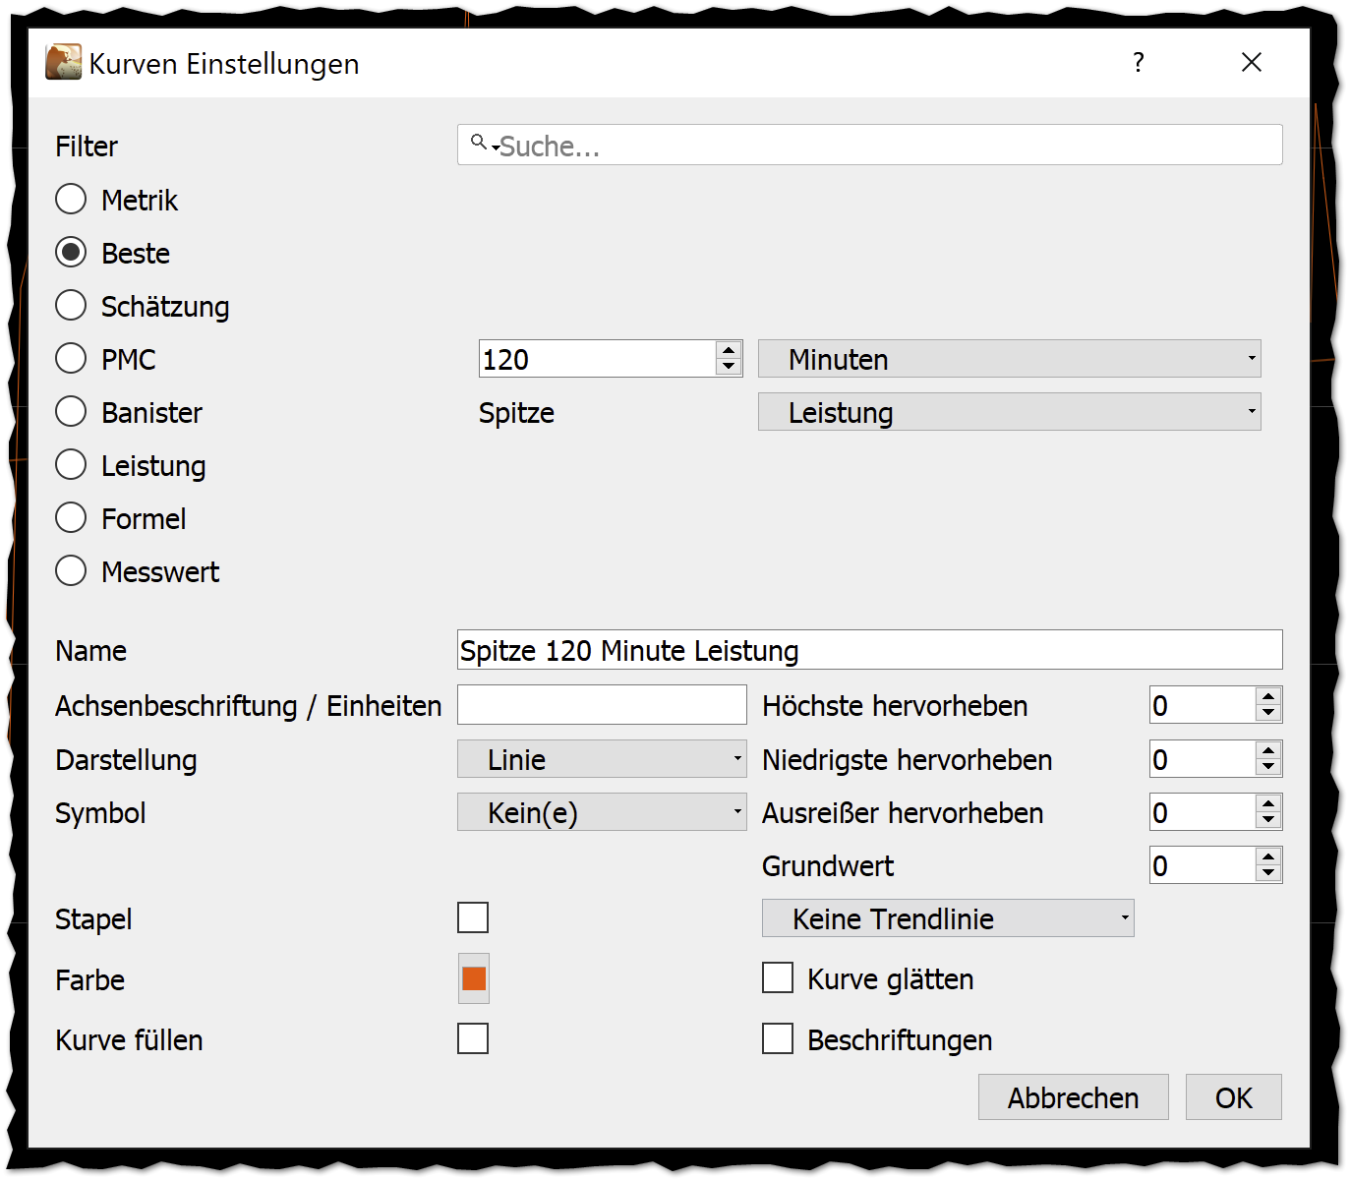Confirm with the OK button
The width and height of the screenshot is (1350, 1181).
point(1233,1097)
